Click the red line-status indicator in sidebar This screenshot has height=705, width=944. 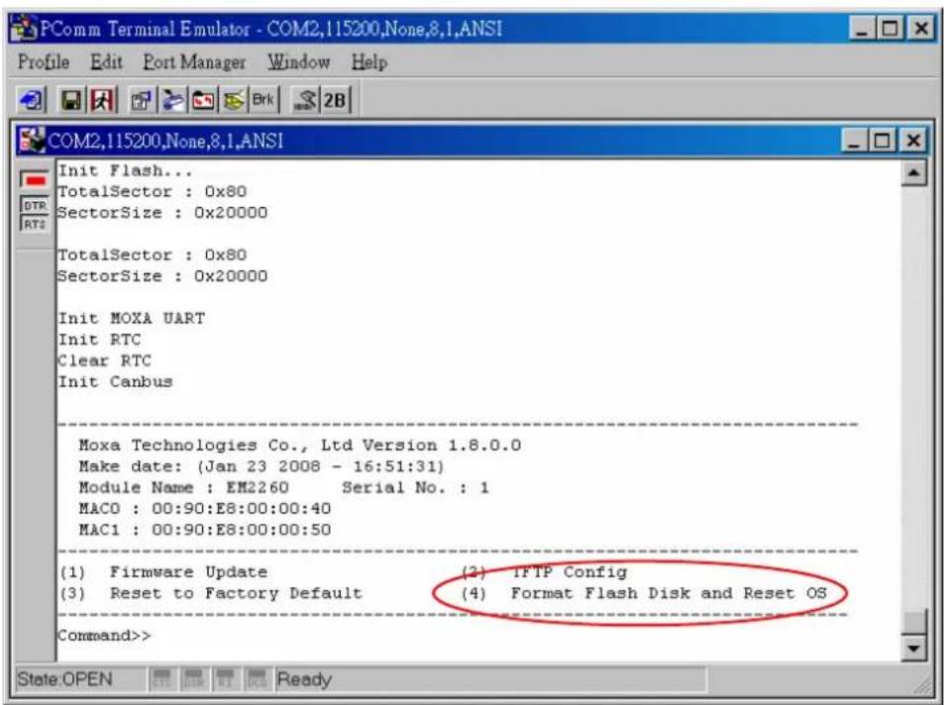click(x=35, y=180)
